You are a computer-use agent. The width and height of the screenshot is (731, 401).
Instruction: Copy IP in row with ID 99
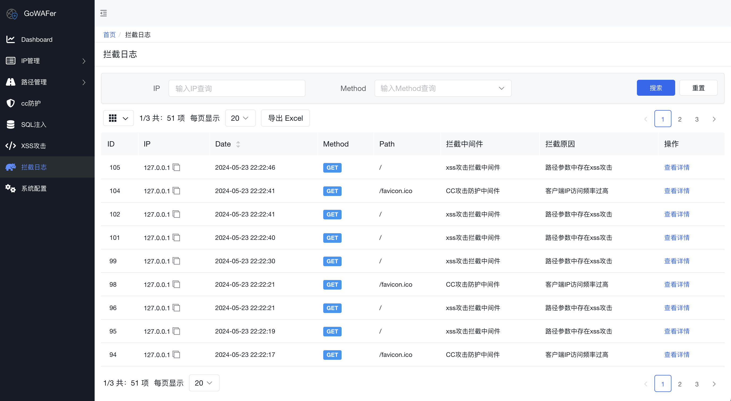[x=176, y=261]
